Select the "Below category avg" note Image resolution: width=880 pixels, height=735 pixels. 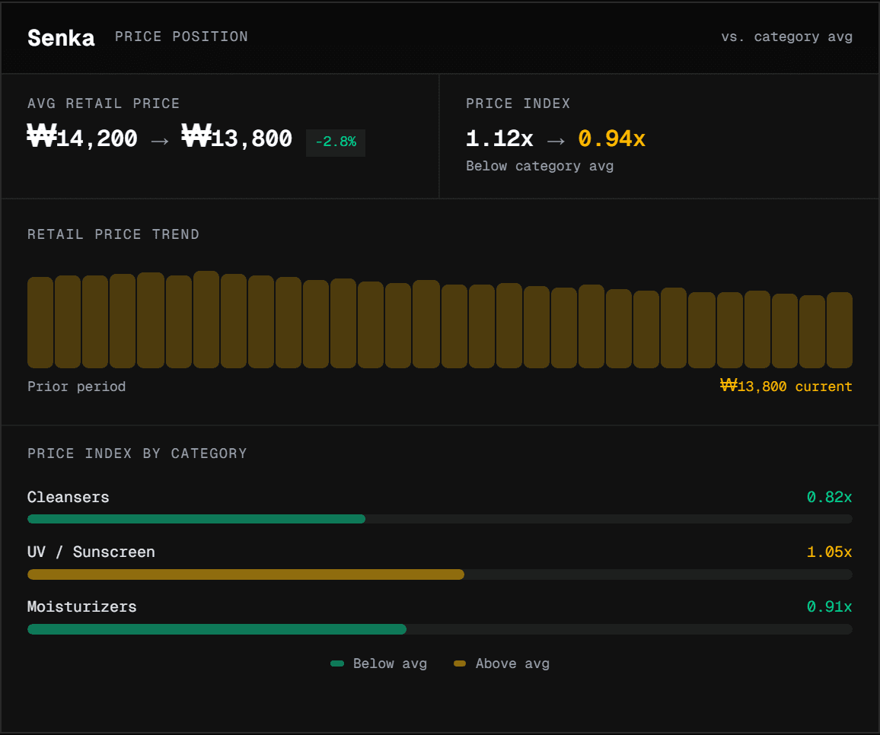[539, 166]
